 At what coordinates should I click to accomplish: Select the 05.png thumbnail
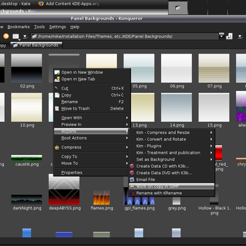[x=139, y=68]
